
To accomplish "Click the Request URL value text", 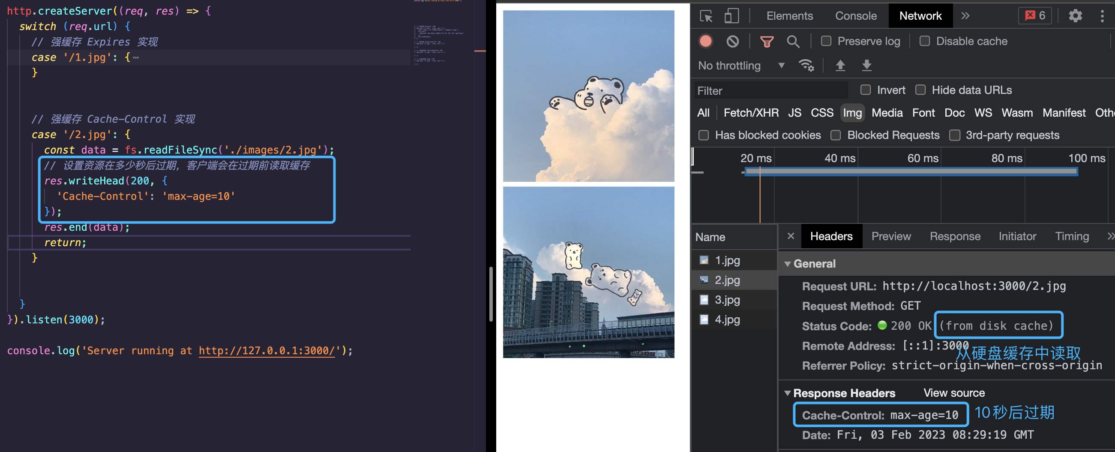I will 974,286.
